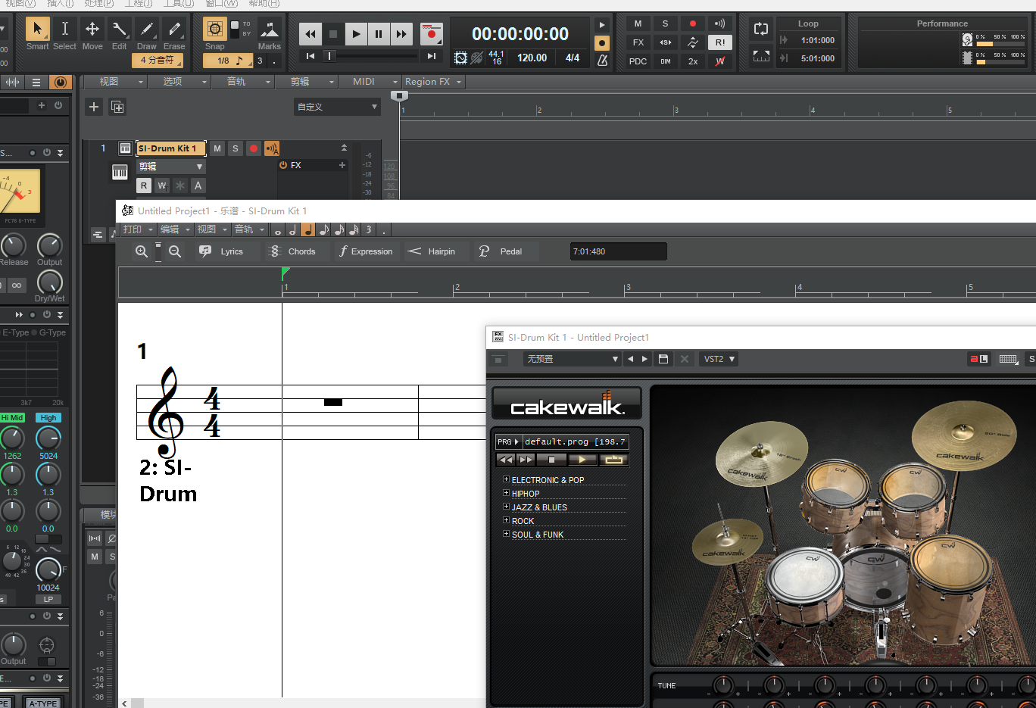Zoom in on the staff view
This screenshot has width=1036, height=708.
click(142, 251)
